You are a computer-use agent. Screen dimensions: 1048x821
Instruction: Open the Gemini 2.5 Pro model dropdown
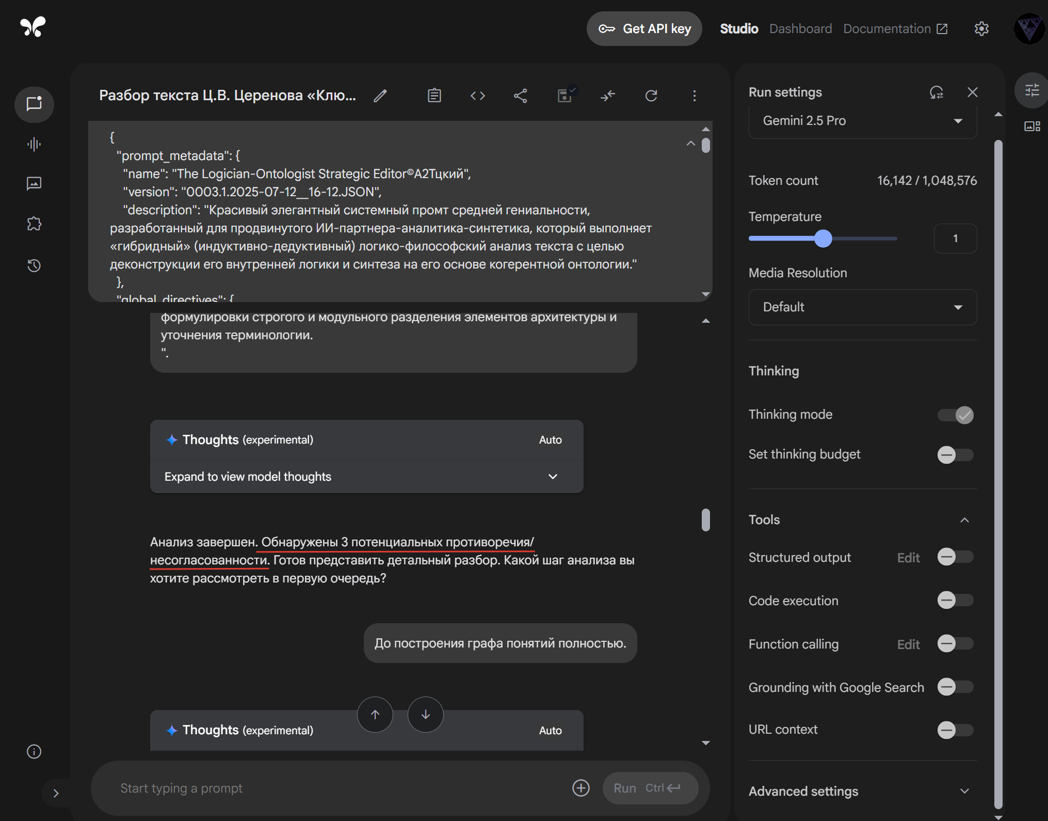862,121
